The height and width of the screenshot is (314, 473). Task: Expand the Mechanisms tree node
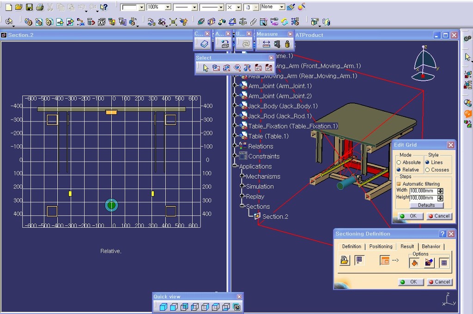[x=242, y=176]
